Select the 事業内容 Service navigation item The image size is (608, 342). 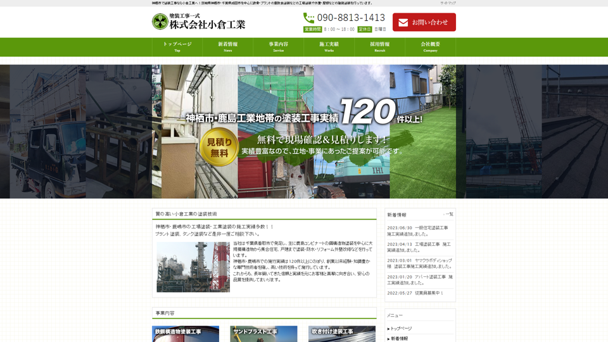[x=279, y=47]
